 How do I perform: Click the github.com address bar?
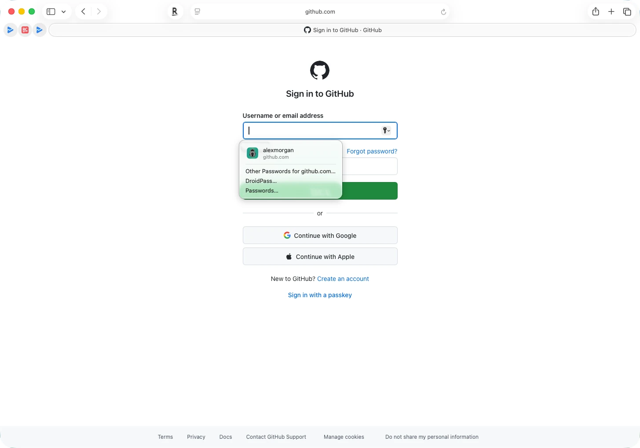click(320, 12)
